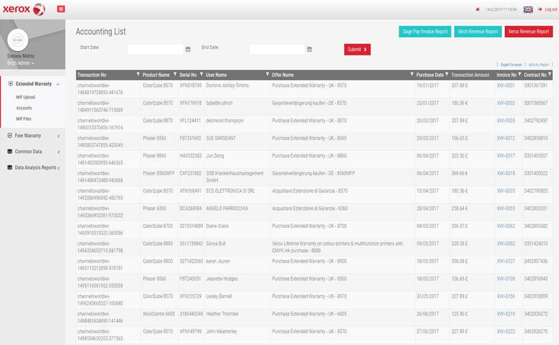Expand the Free Warranty menu

pos(33,135)
